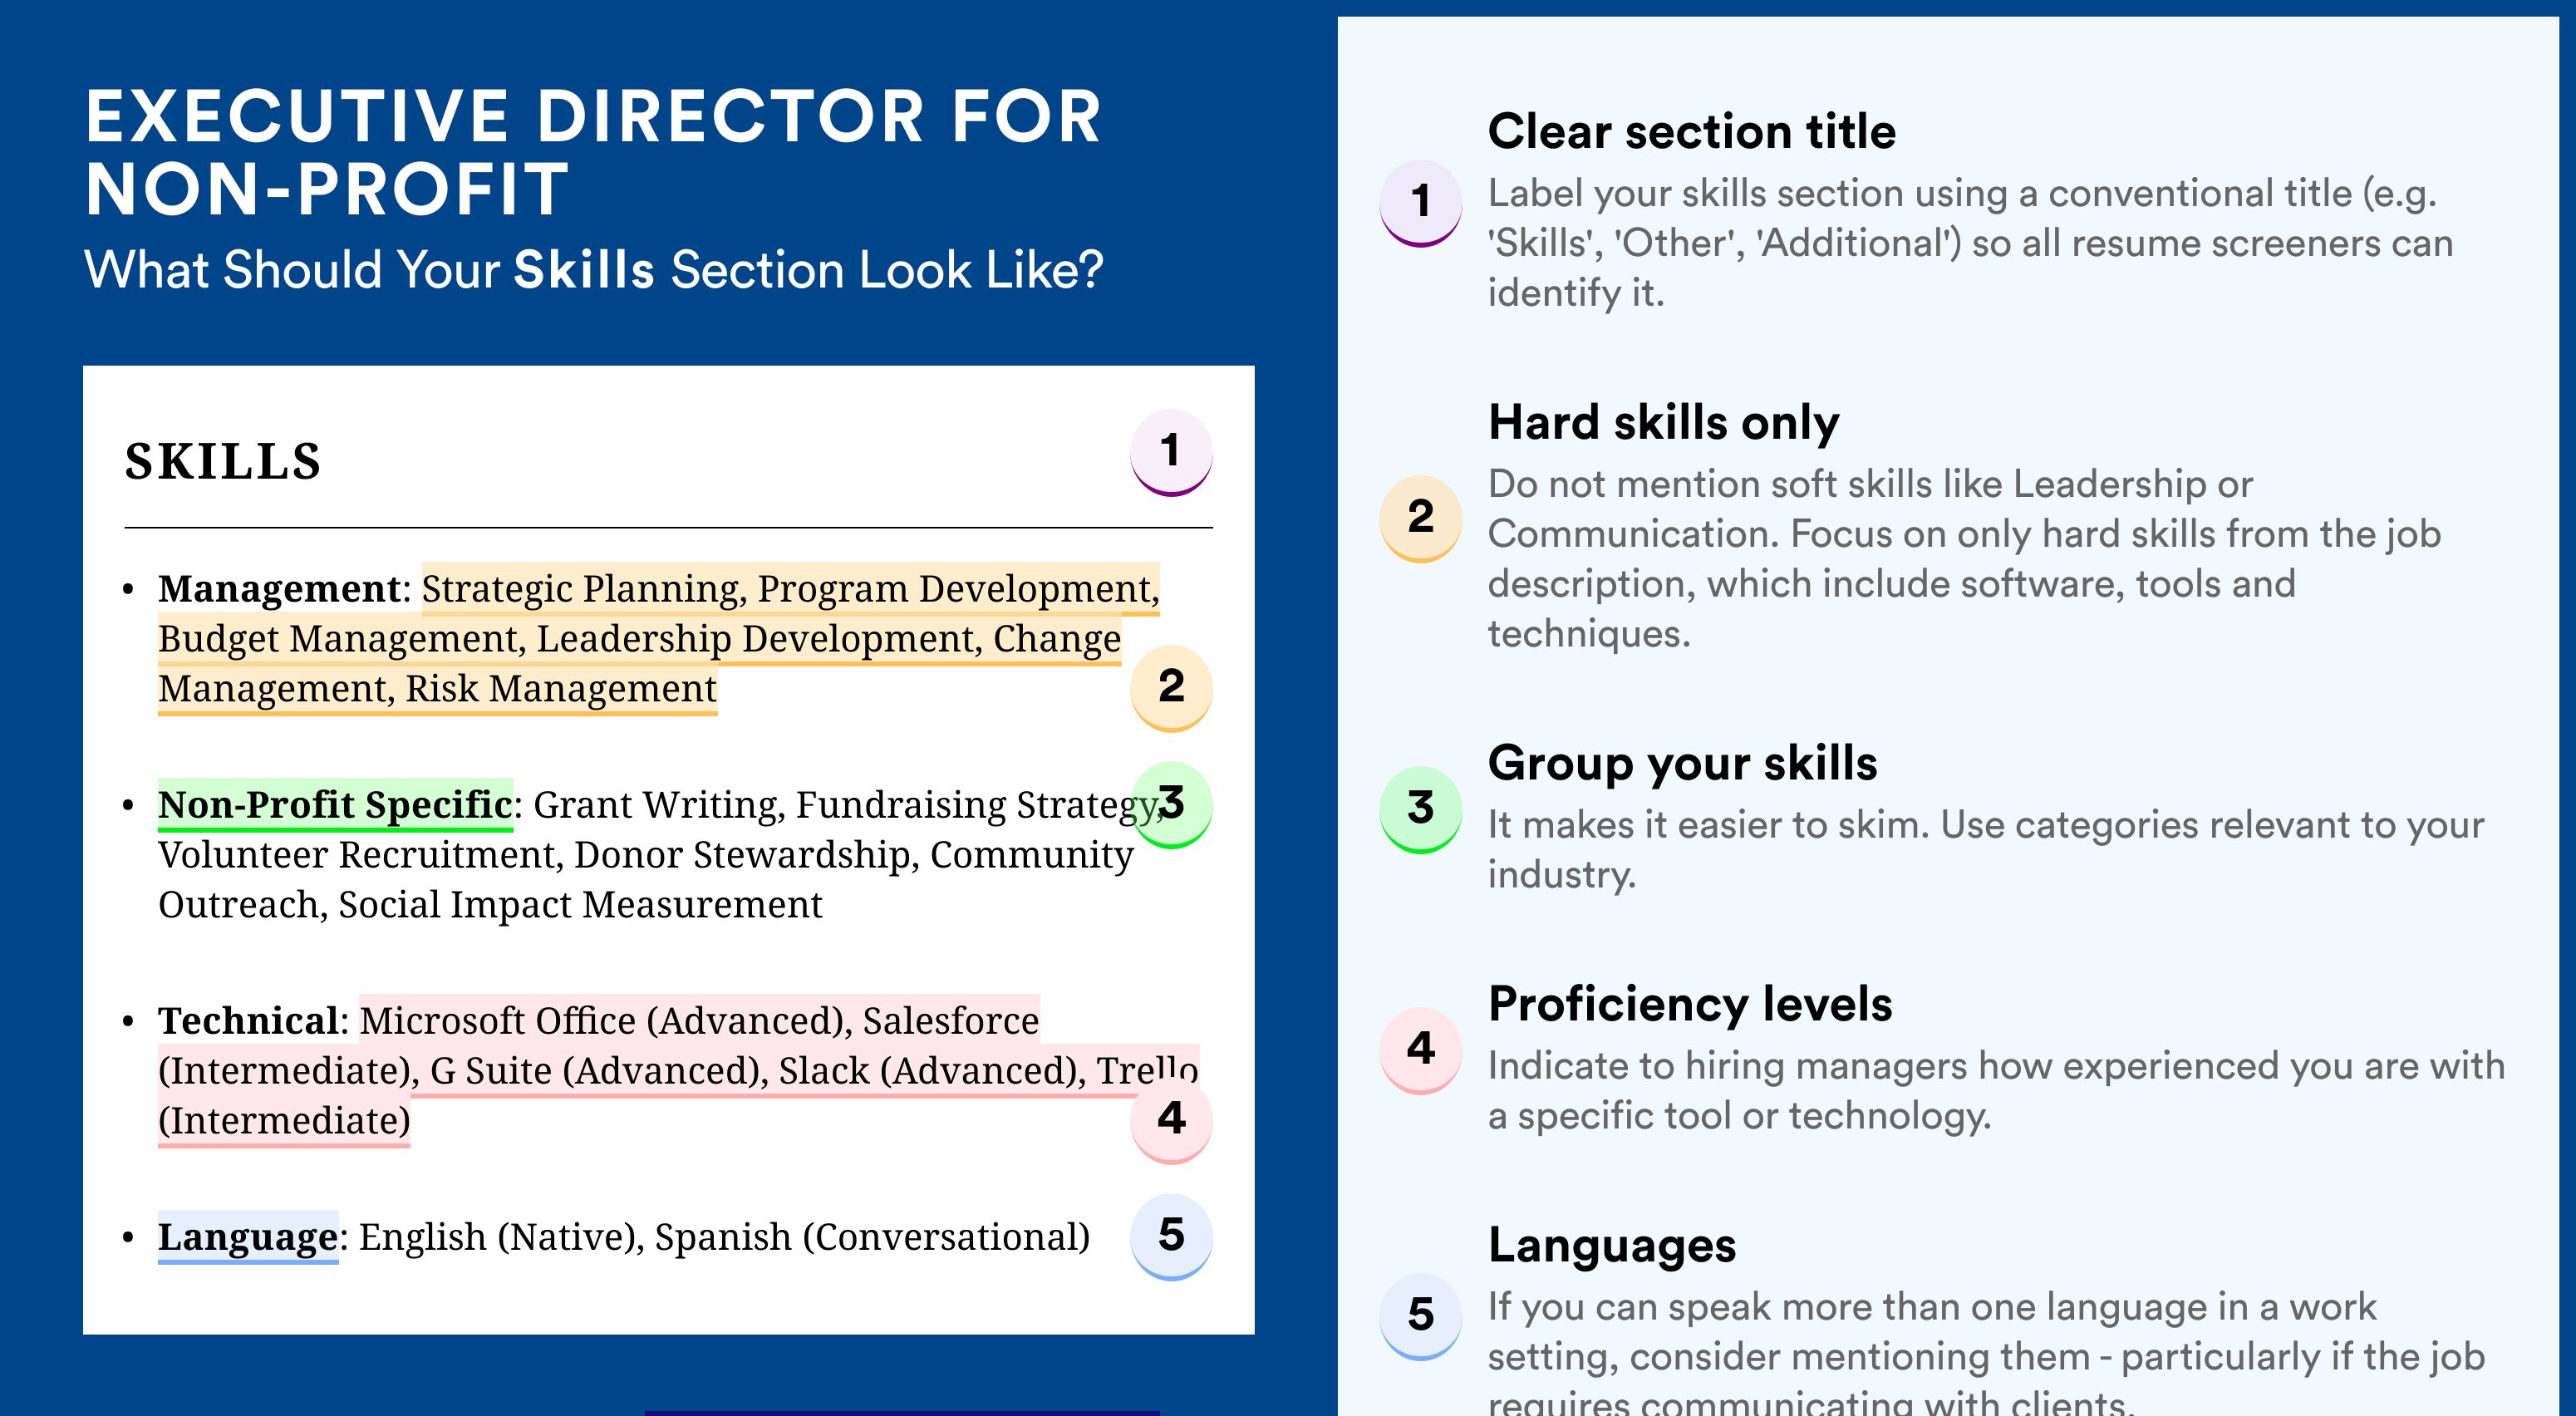Click the 'Clear section title' heading
2576x1416 pixels.
click(x=1691, y=131)
